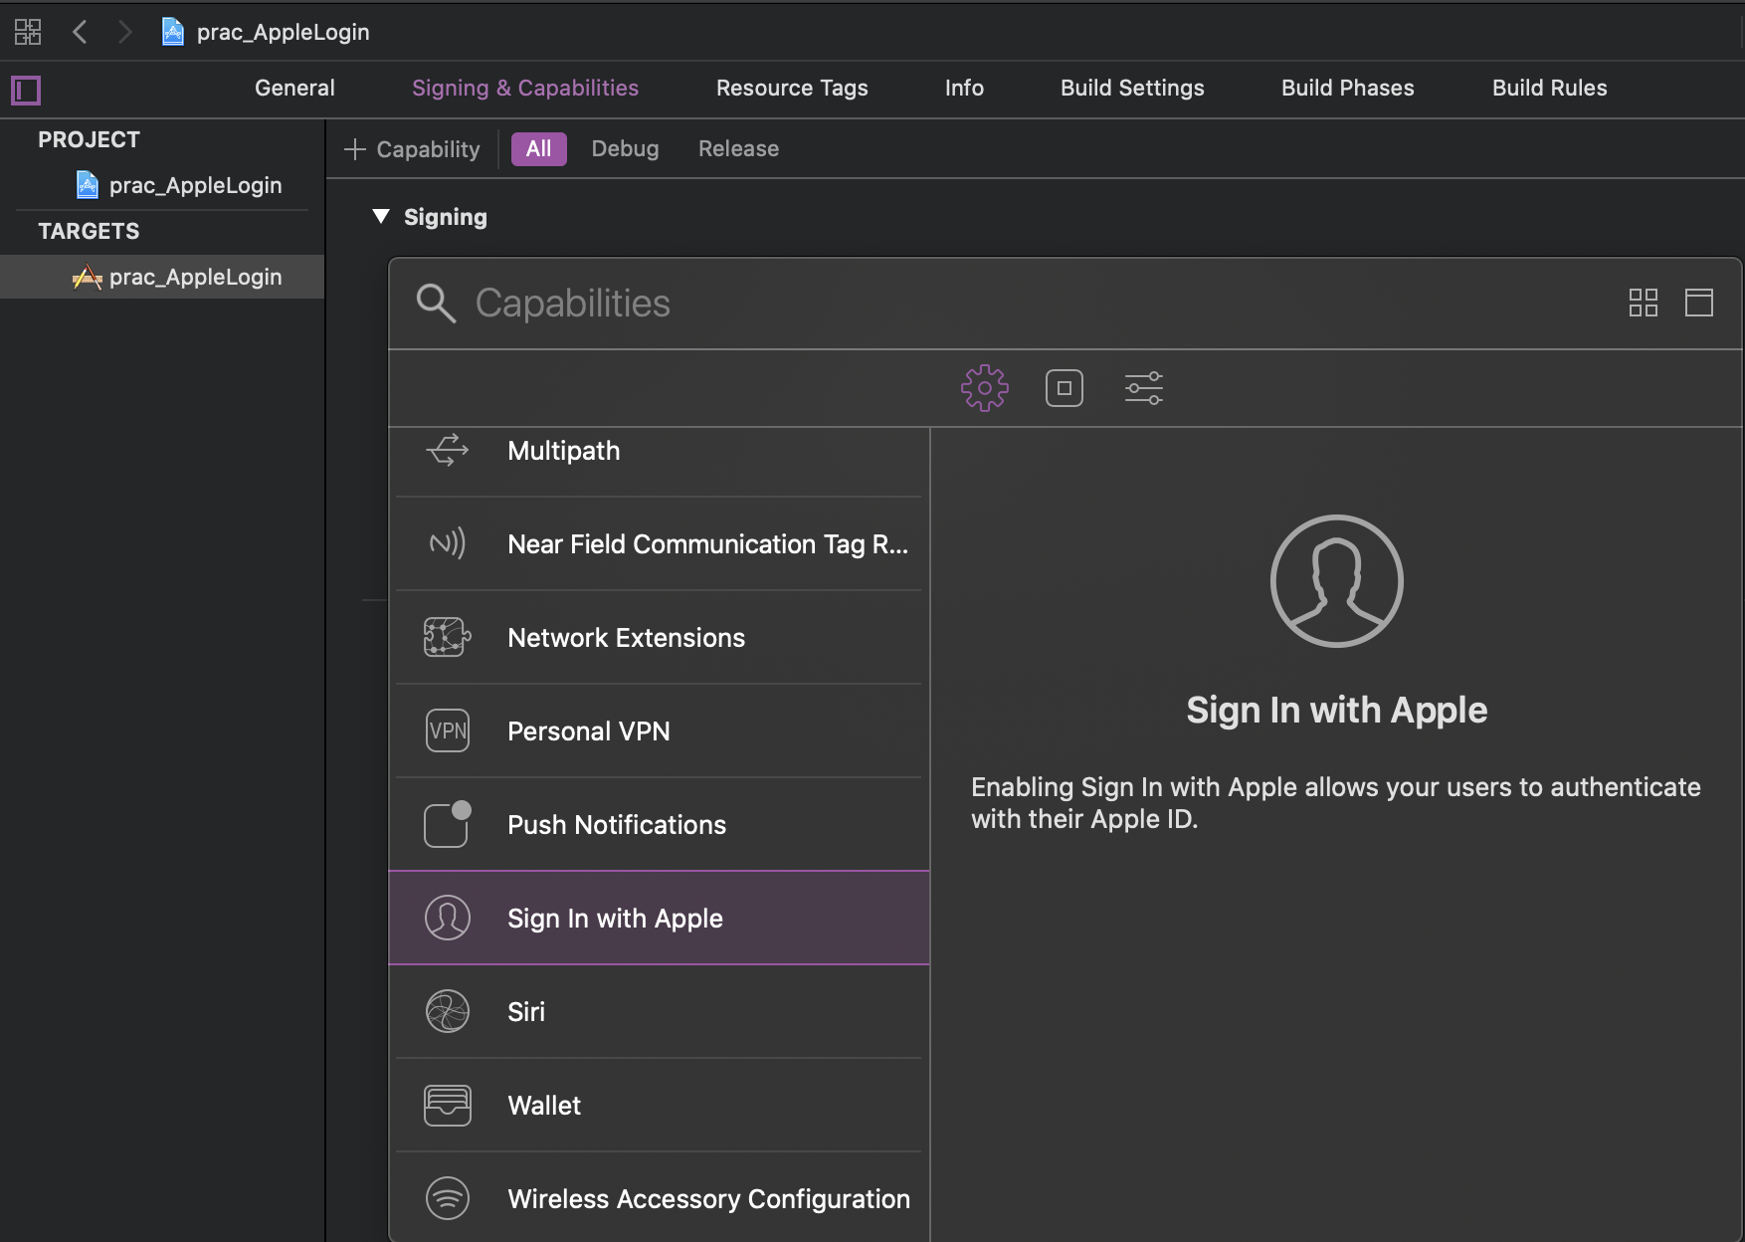The image size is (1745, 1242).
Task: Select the square object filter icon
Action: click(x=1065, y=388)
